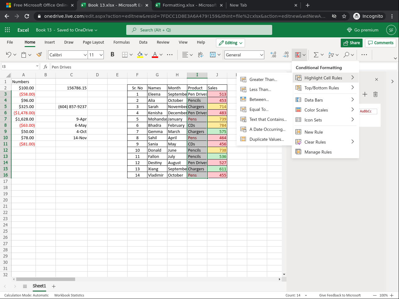The height and width of the screenshot is (299, 399).
Task: Toggle bold formatting
Action: tap(113, 55)
